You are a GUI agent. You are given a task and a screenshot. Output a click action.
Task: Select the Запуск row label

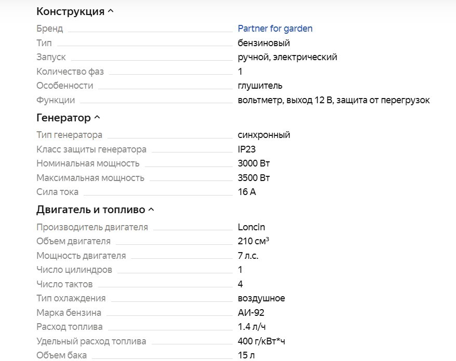51,57
